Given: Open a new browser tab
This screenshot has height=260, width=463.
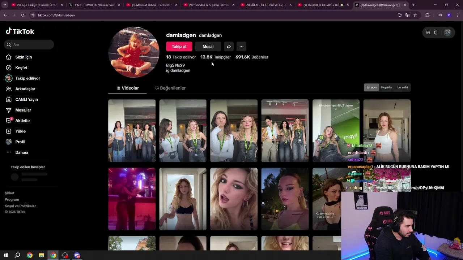Looking at the screenshot, I should click(x=413, y=5).
